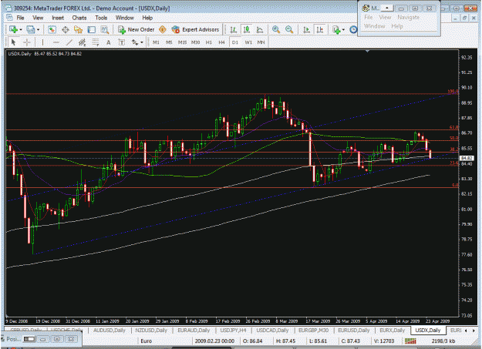
Task: Open the Help menu in MetaTrader
Action: pyautogui.click(x=147, y=18)
